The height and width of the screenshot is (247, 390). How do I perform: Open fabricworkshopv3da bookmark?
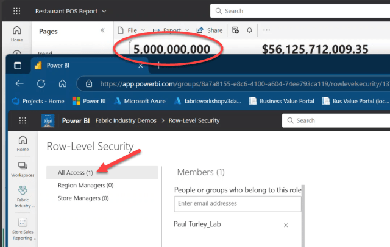pyautogui.click(x=207, y=101)
